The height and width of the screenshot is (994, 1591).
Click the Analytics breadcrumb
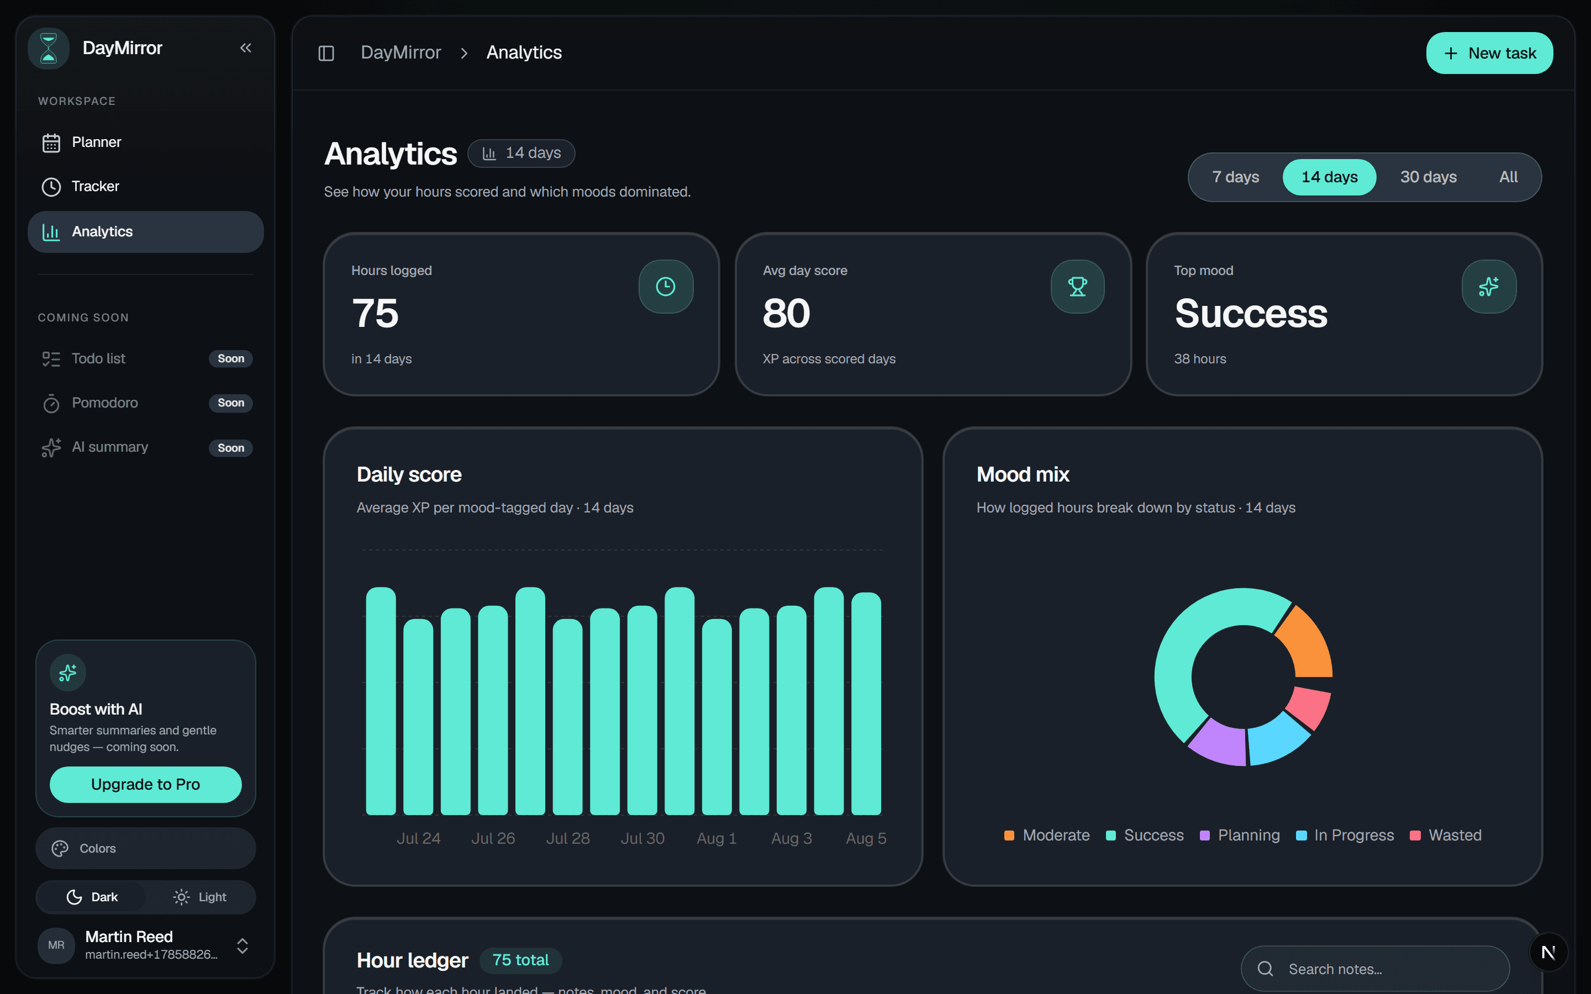[x=524, y=52]
